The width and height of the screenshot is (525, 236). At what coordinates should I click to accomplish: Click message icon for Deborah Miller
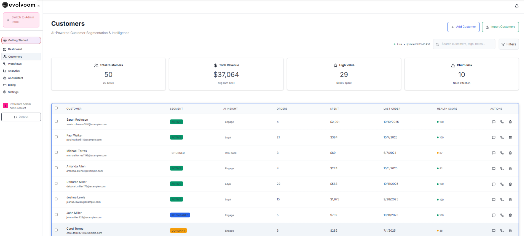(x=494, y=184)
